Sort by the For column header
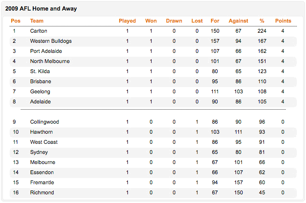This screenshot has height=203, width=306. pos(215,21)
